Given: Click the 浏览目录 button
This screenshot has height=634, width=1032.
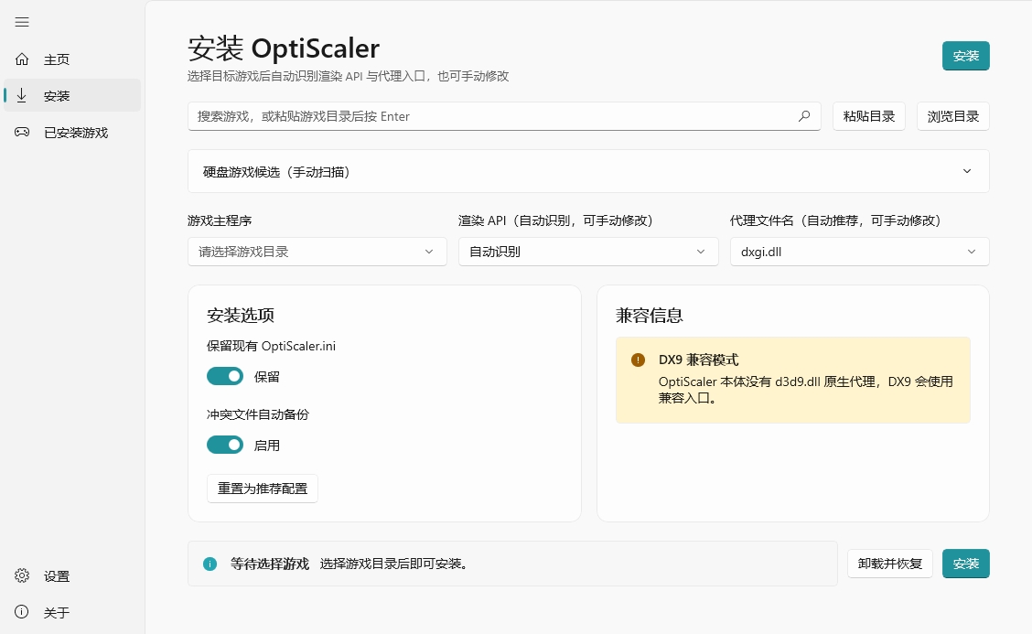Looking at the screenshot, I should (953, 116).
